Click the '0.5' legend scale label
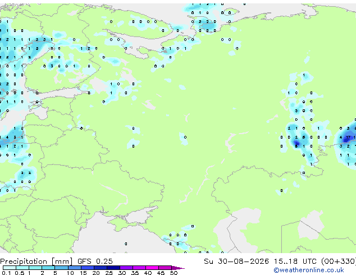356x275 pixels. point(20,273)
